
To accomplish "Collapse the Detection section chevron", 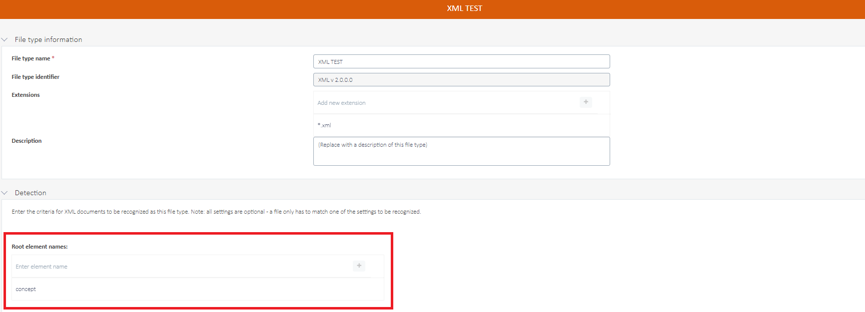I will pyautogui.click(x=4, y=193).
